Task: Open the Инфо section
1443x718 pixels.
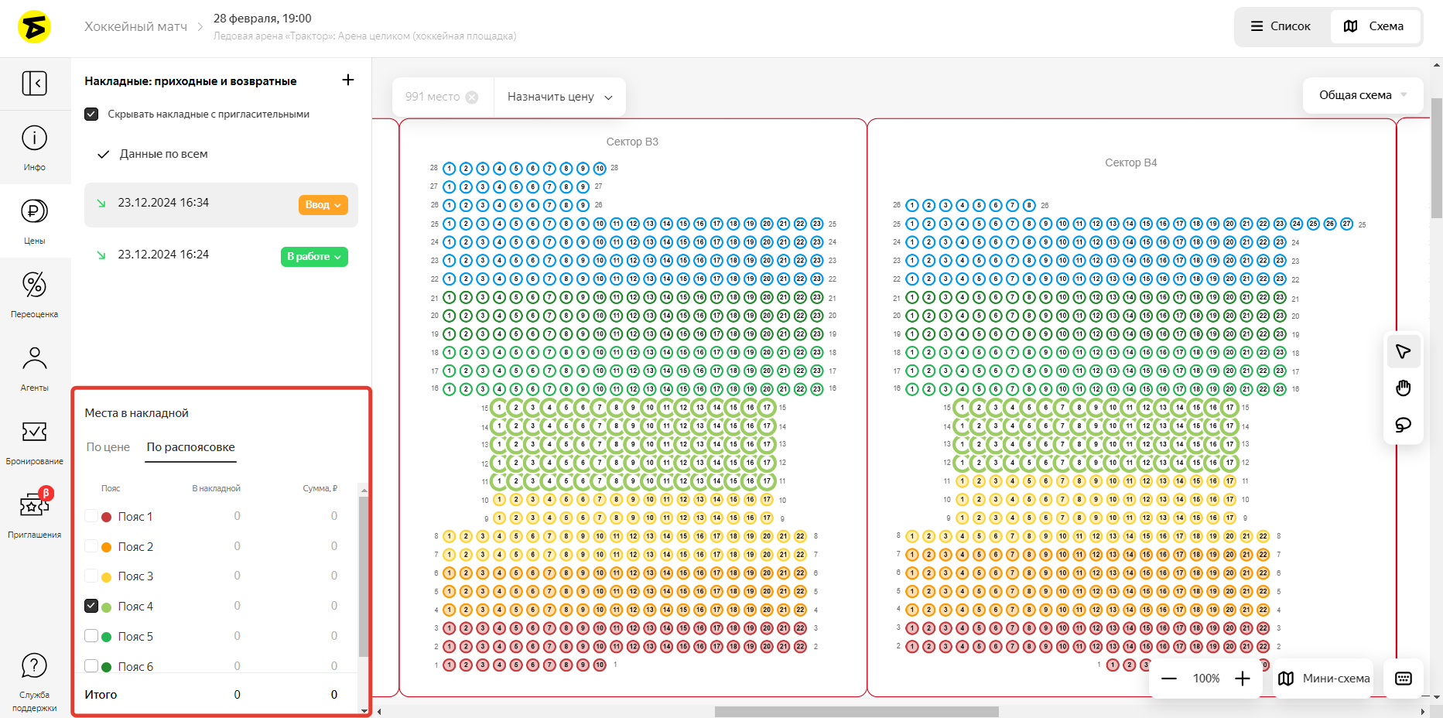Action: 34,147
